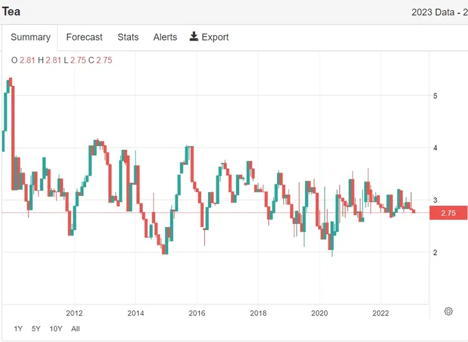Click the 5 mark on price axis
Image resolution: width=468 pixels, height=342 pixels.
coord(435,96)
